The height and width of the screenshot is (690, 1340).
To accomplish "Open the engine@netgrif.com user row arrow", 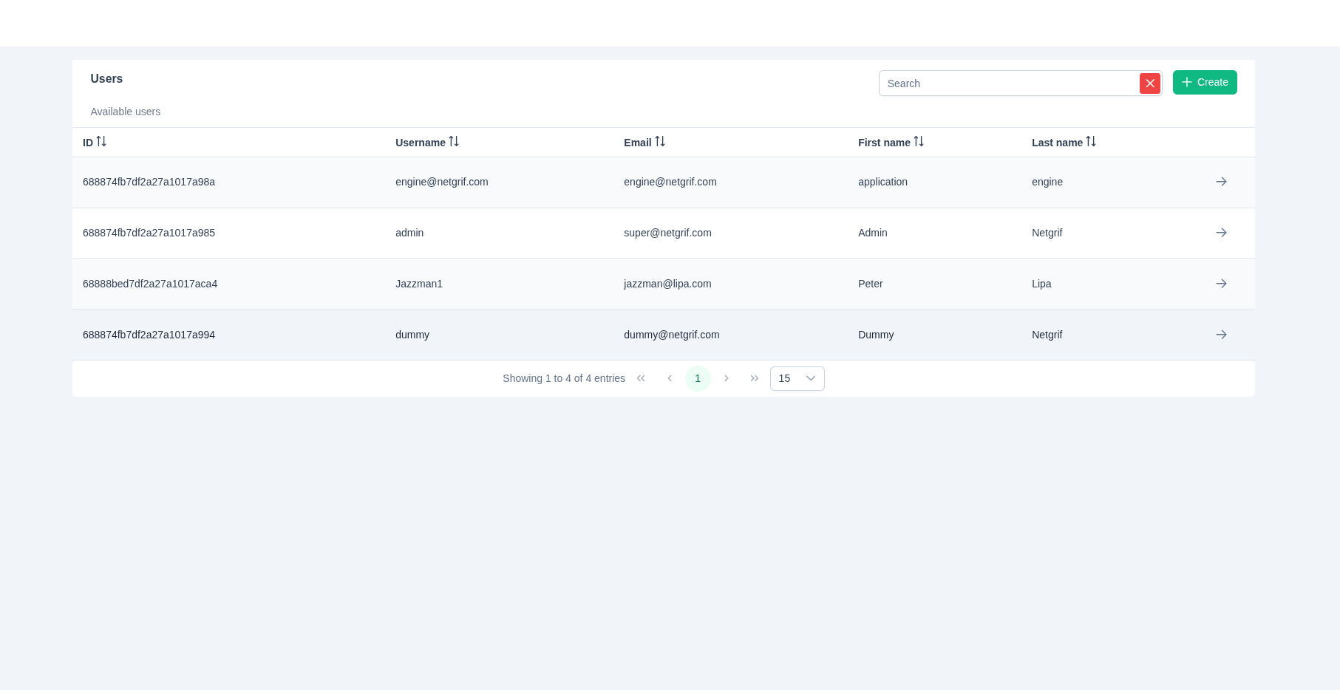I will click(1221, 182).
